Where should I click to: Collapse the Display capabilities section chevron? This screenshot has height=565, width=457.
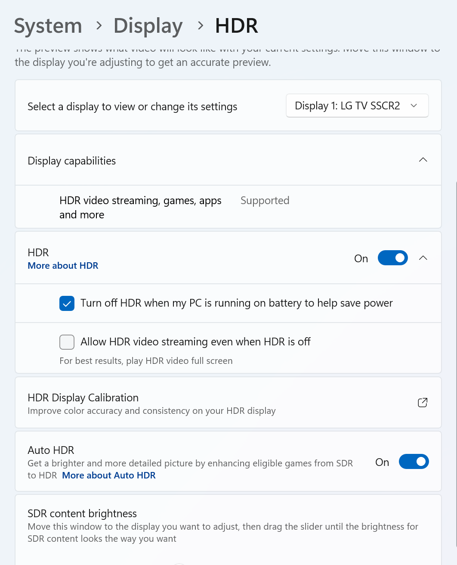click(423, 160)
